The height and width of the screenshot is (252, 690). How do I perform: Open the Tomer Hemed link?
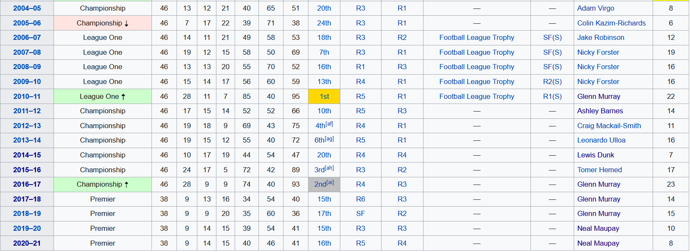pos(600,170)
